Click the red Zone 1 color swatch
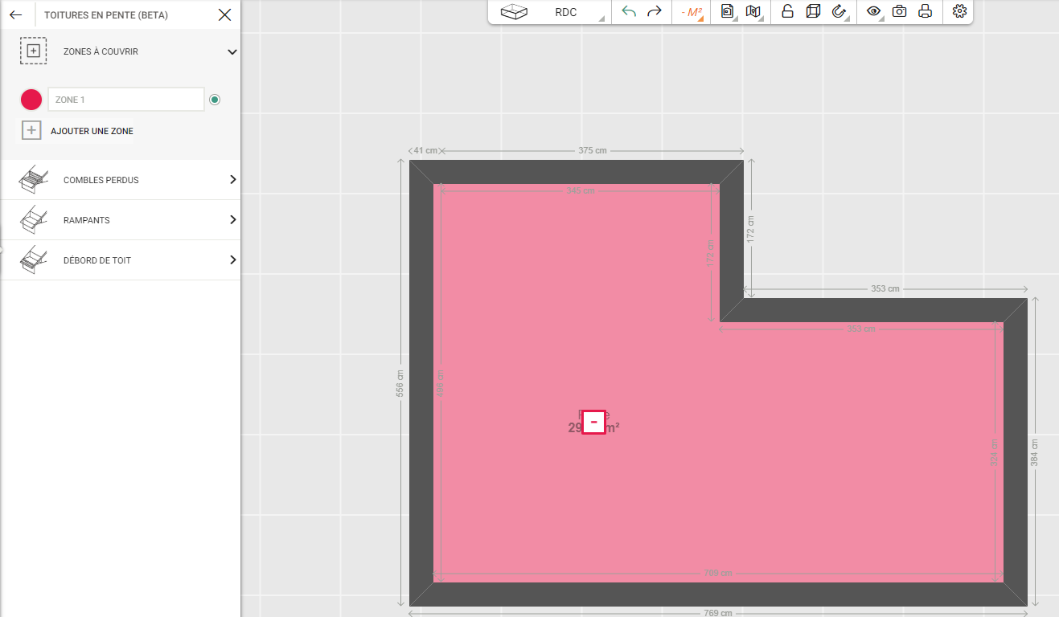 point(31,100)
